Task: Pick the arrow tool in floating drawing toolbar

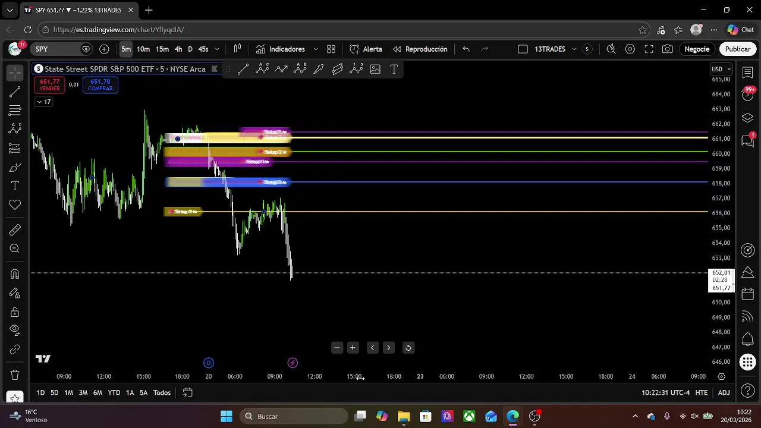Action: pos(319,70)
